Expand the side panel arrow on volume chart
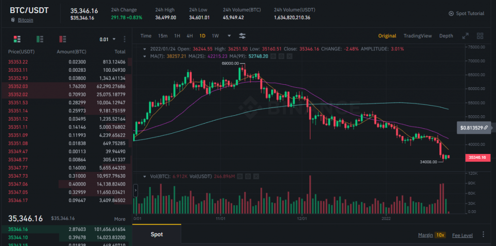 click(136, 191)
